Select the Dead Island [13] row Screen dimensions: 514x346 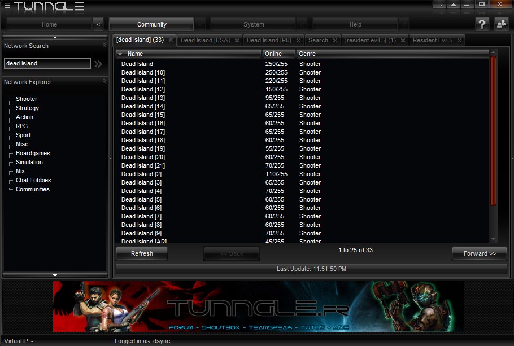point(302,98)
